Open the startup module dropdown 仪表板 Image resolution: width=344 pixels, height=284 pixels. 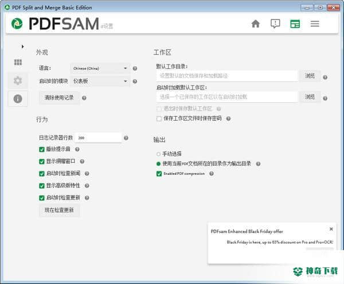[100, 81]
